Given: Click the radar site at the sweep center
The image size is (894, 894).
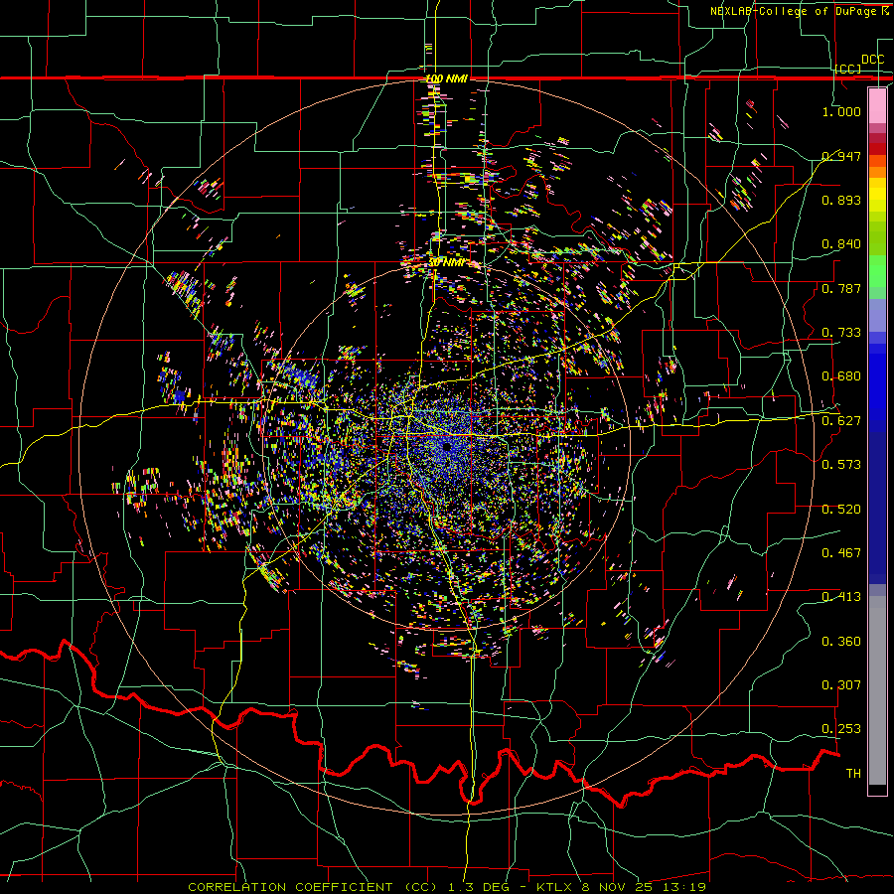Looking at the screenshot, I should click(x=447, y=448).
